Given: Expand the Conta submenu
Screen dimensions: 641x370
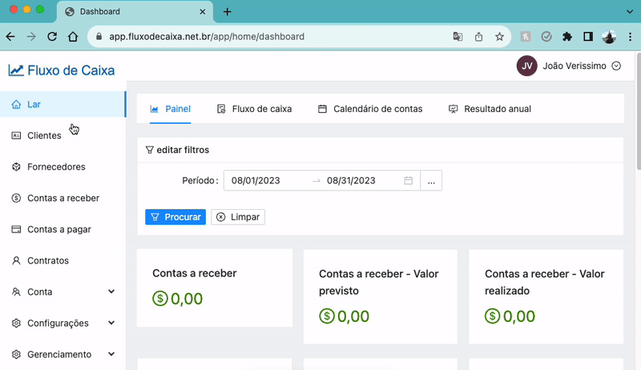Looking at the screenshot, I should (62, 292).
